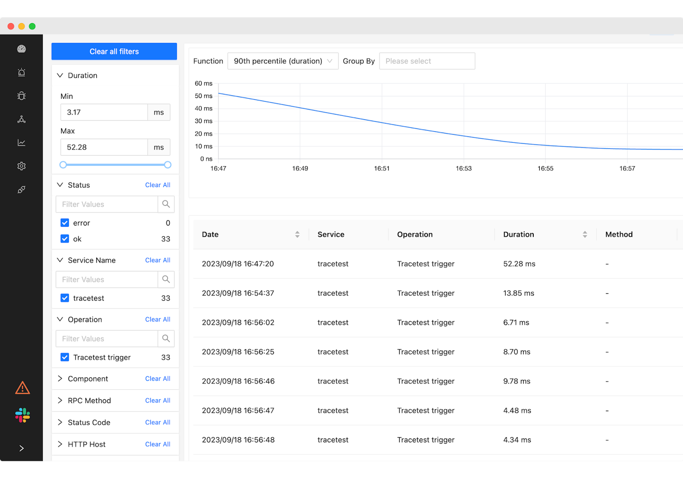Open the dashboard gauge icon in sidebar
683x478 pixels.
pos(21,49)
